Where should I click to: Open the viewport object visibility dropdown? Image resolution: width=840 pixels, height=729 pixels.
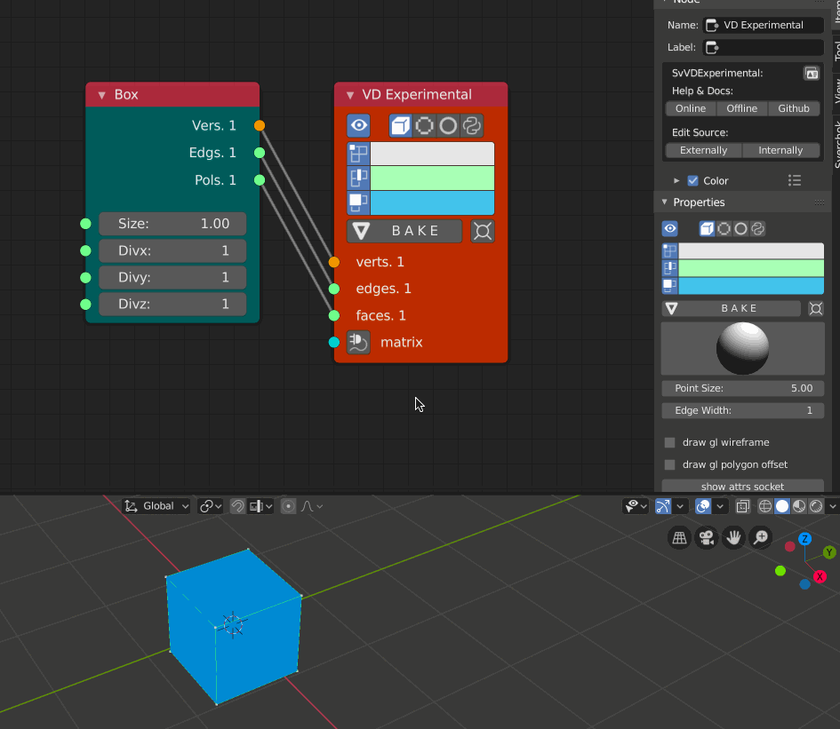pos(636,506)
